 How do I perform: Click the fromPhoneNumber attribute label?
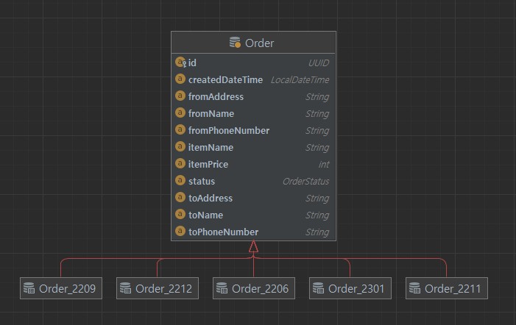[x=229, y=130]
